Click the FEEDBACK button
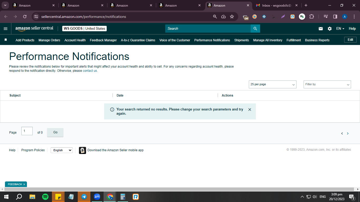Screen dimensions: 360x202 click(x=15, y=184)
